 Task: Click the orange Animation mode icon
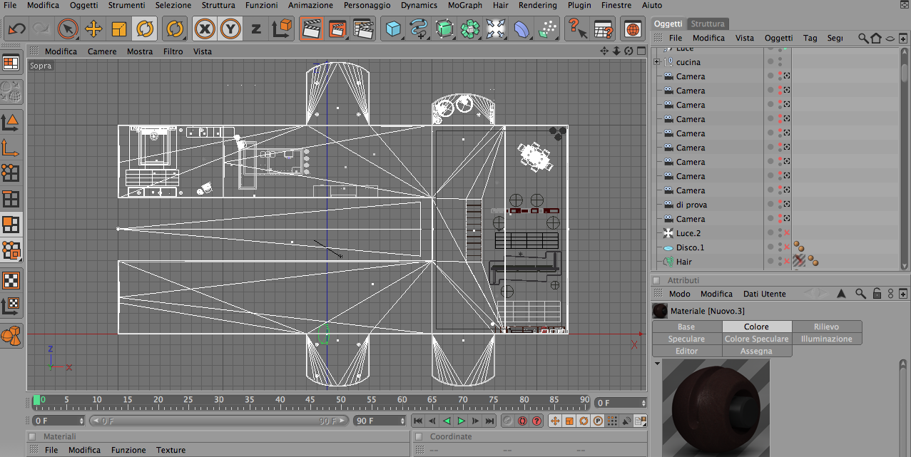pos(11,335)
